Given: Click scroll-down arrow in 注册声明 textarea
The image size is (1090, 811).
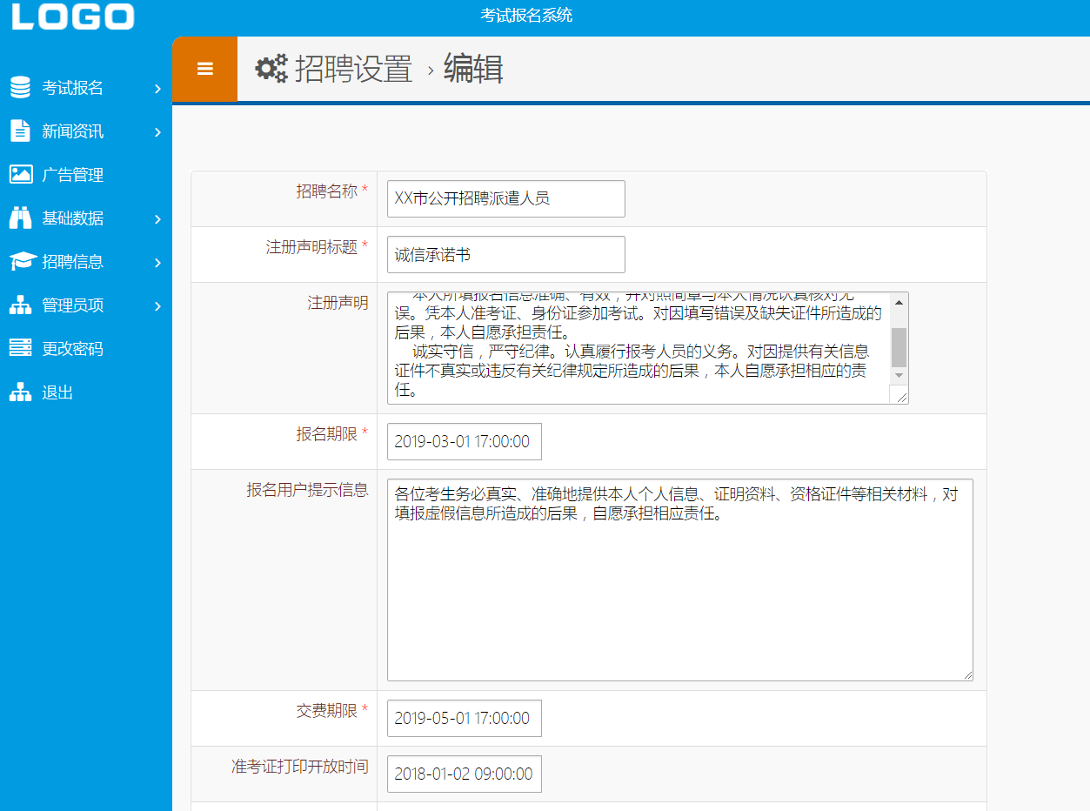Looking at the screenshot, I should (x=899, y=375).
